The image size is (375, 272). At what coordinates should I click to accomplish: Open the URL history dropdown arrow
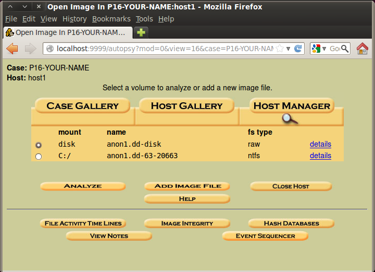[289, 49]
